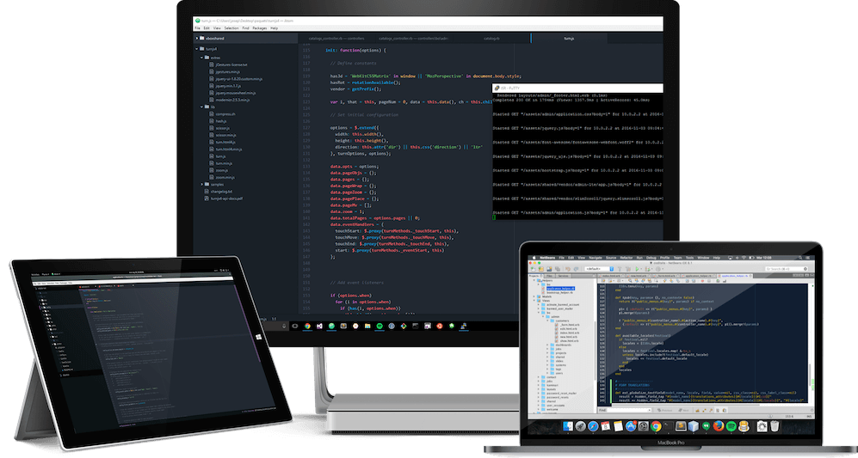Open Spotify from the macOS dock

(731, 426)
